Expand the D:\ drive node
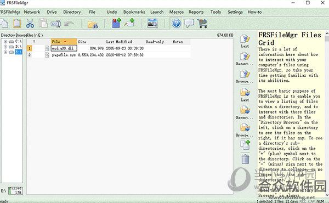 point(5,47)
